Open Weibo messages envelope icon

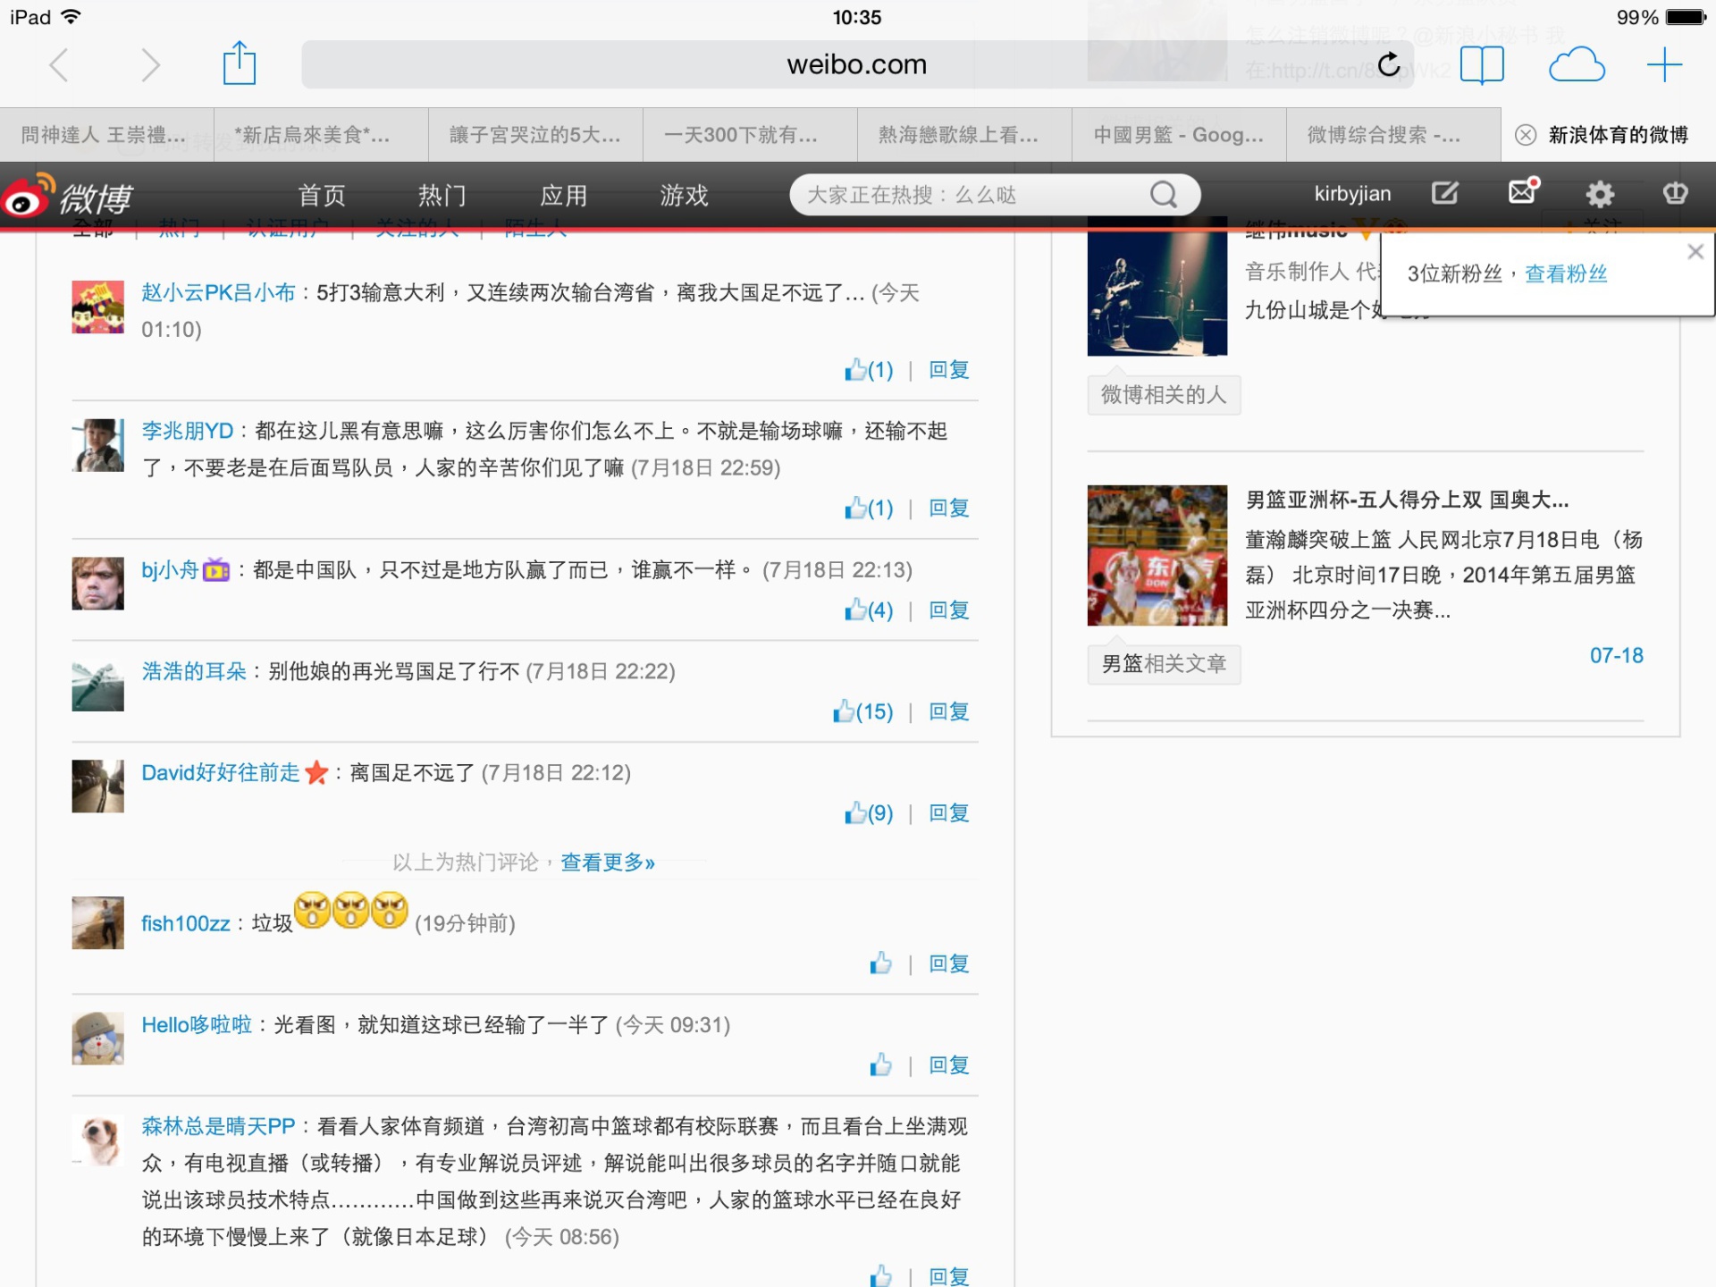coord(1522,192)
